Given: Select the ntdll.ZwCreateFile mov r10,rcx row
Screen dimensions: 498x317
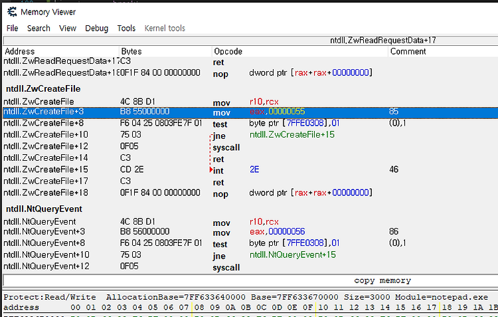Looking at the screenshot, I should click(x=250, y=102).
